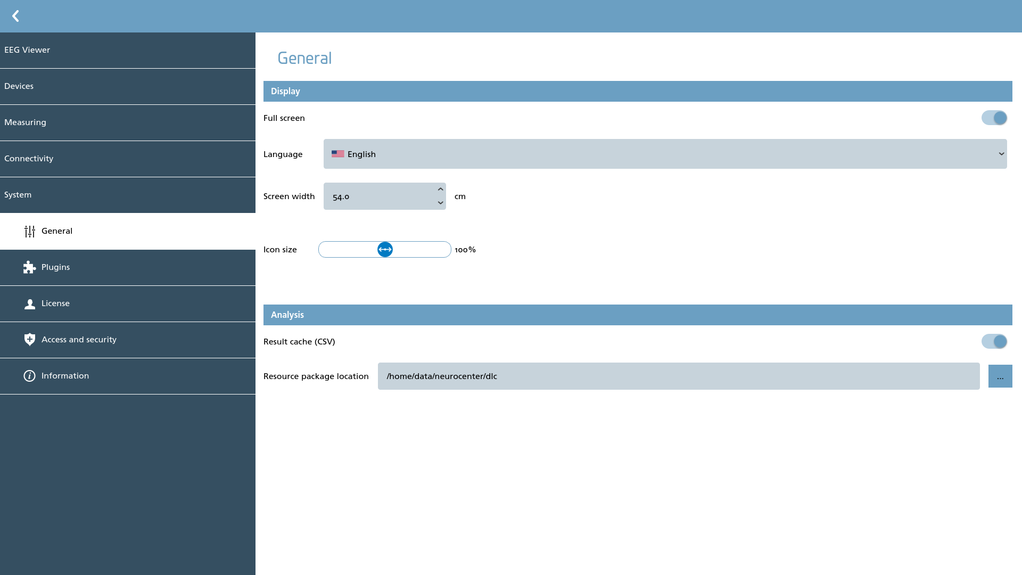The width and height of the screenshot is (1022, 575).
Task: Click the General sliders icon in sidebar
Action: point(30,231)
